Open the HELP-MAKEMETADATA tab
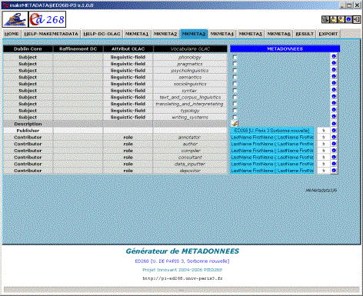Image resolution: width=363 pixels, height=296 pixels. (x=51, y=34)
